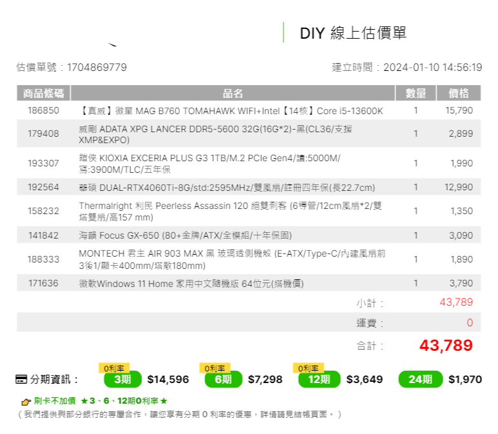The height and width of the screenshot is (434, 498).
Task: Click the quantity 1 in the Windows 11 row
Action: coord(415,283)
